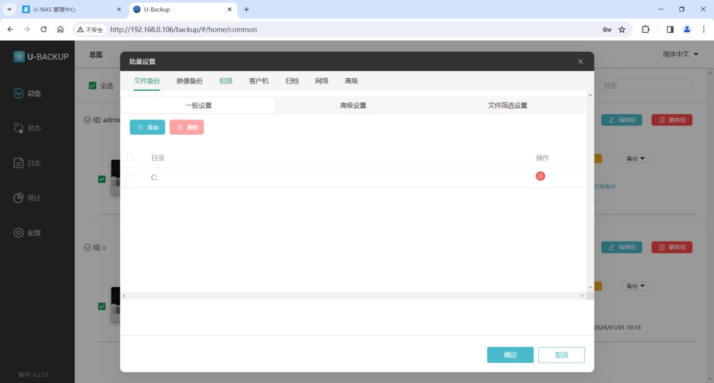Switch to the 高级设置 sub-tab
714x383 pixels.
[x=353, y=105]
